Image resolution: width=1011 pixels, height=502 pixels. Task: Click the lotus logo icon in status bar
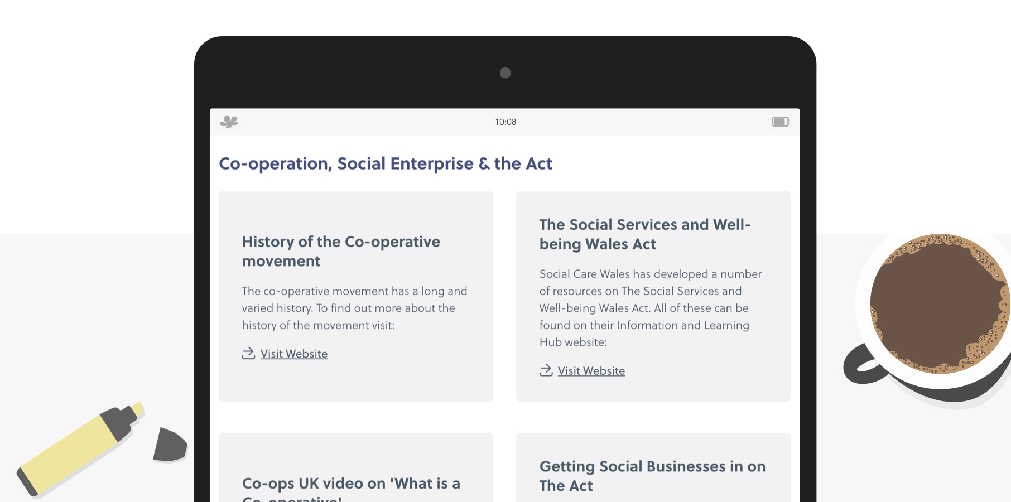229,122
